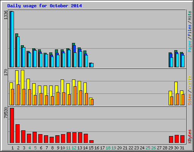This screenshot has height=152, width=194.
Task: Click day label "9" on the x-axis
Action: click(58, 148)
